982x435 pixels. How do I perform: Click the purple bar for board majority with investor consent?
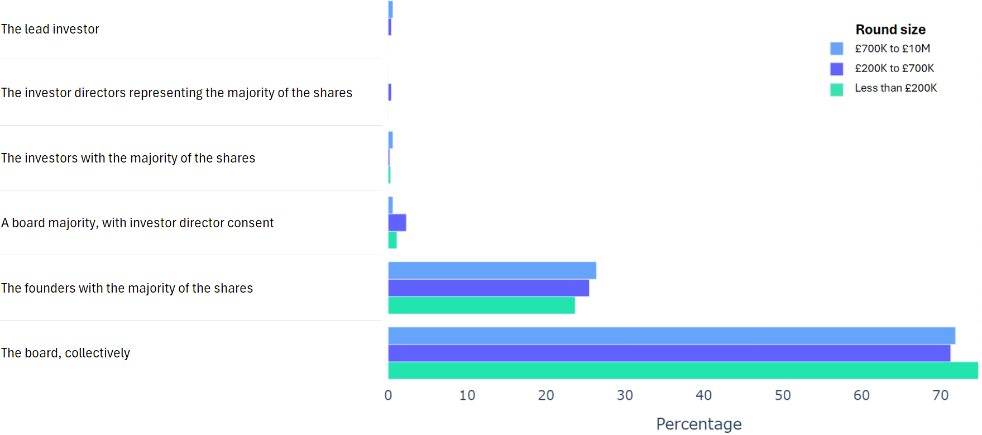pyautogui.click(x=397, y=222)
